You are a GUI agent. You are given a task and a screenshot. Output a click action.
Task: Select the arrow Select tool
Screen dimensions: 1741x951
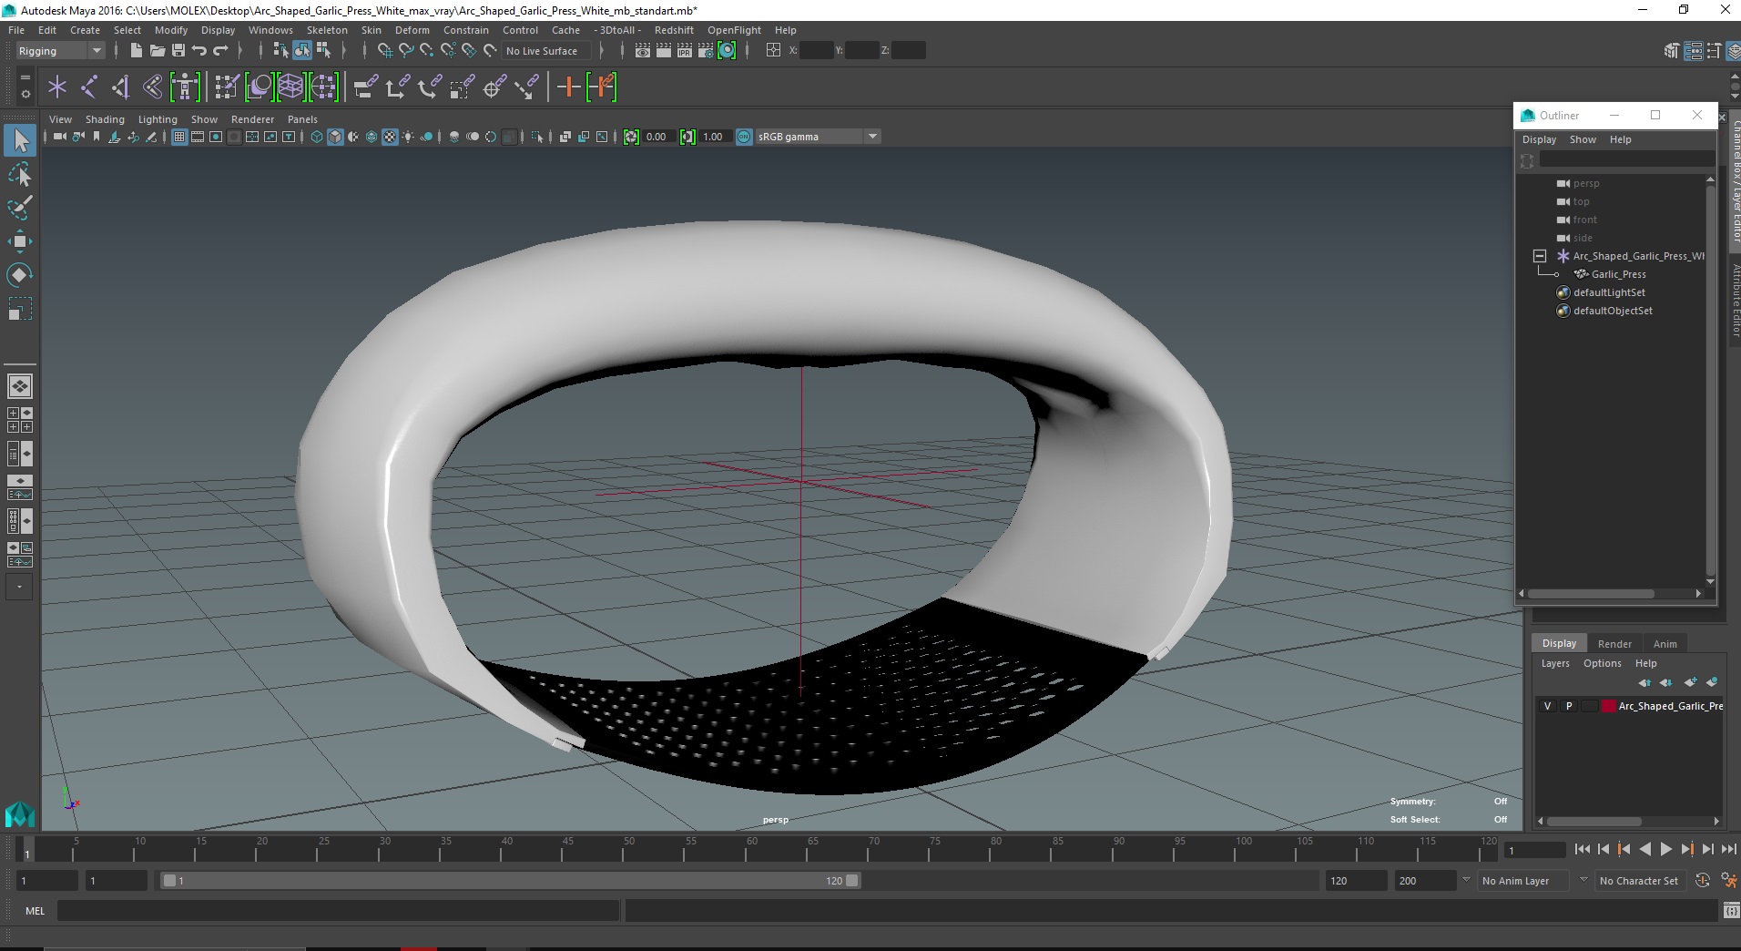[20, 140]
